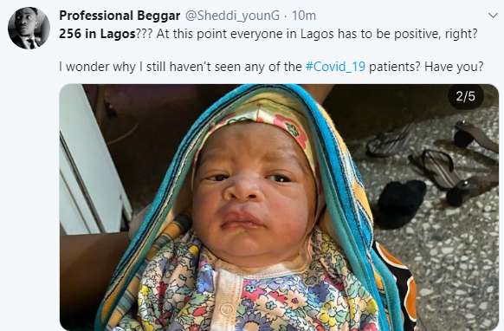The width and height of the screenshot is (504, 331).
Task: Open the 10m timestamp permalink
Action: [x=304, y=16]
